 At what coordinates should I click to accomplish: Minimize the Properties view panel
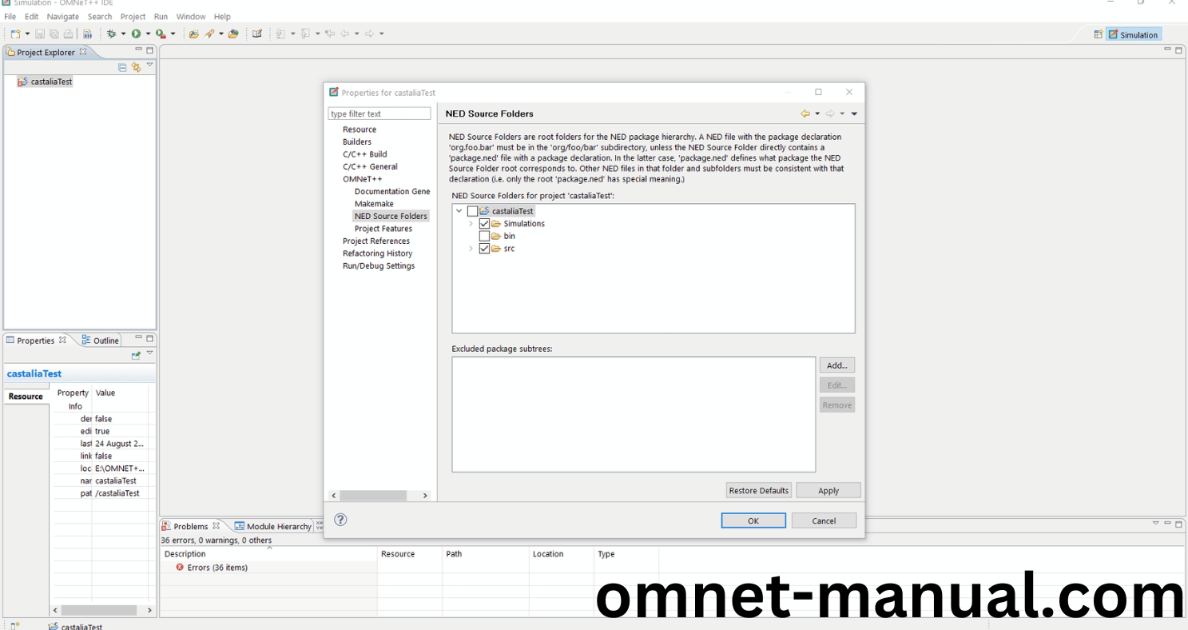(138, 338)
